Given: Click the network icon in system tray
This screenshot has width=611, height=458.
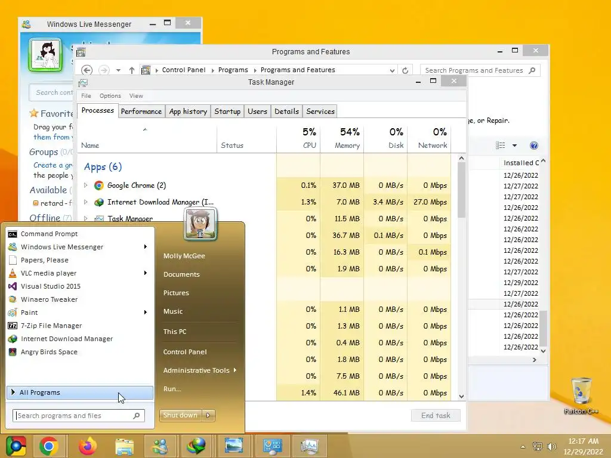Looking at the screenshot, I should click(538, 447).
